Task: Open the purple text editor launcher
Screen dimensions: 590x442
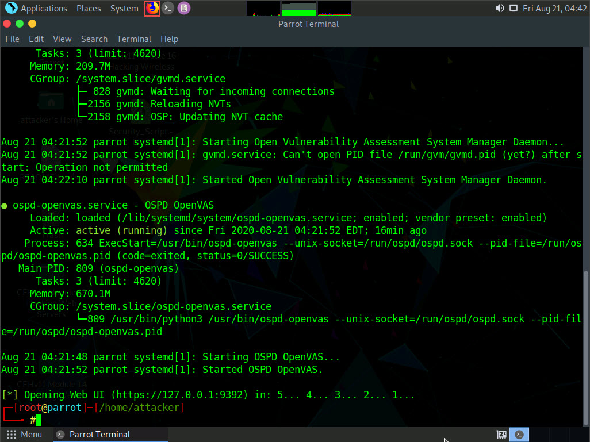Action: click(184, 8)
